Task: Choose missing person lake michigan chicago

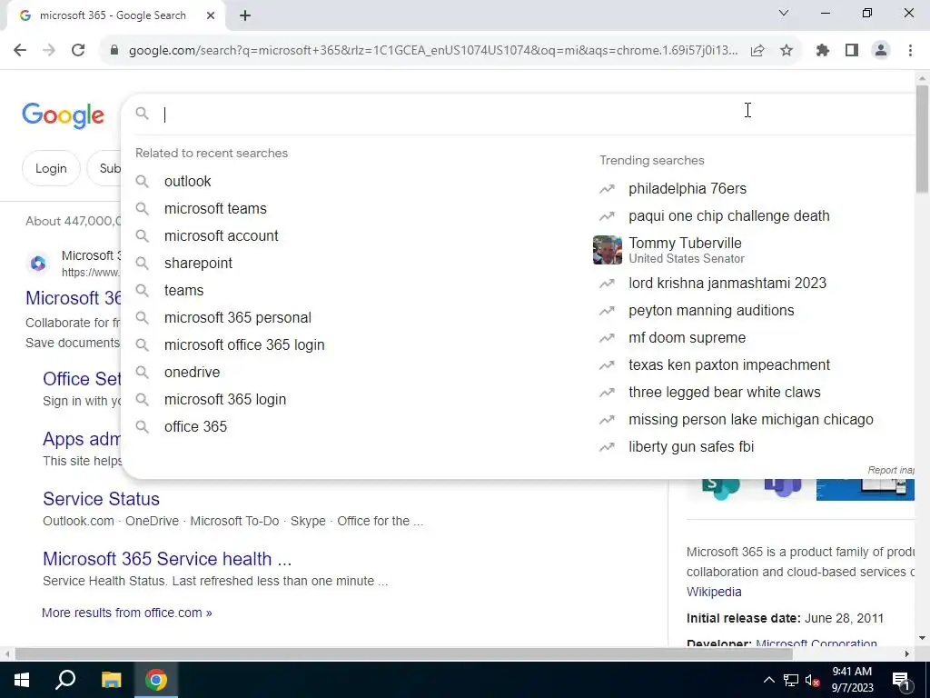Action: click(753, 420)
